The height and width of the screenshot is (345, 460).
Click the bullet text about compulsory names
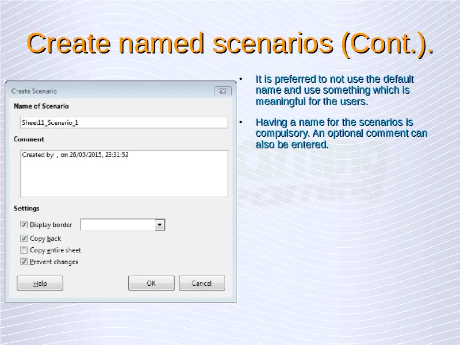[340, 133]
